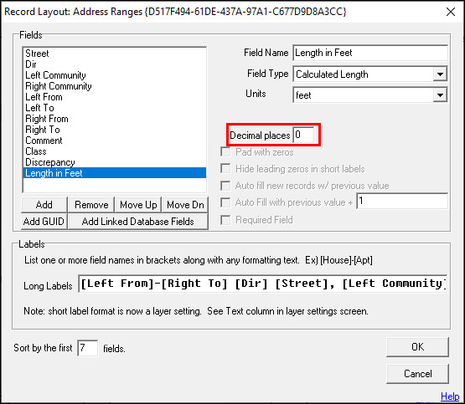Open the Help link

click(x=450, y=396)
